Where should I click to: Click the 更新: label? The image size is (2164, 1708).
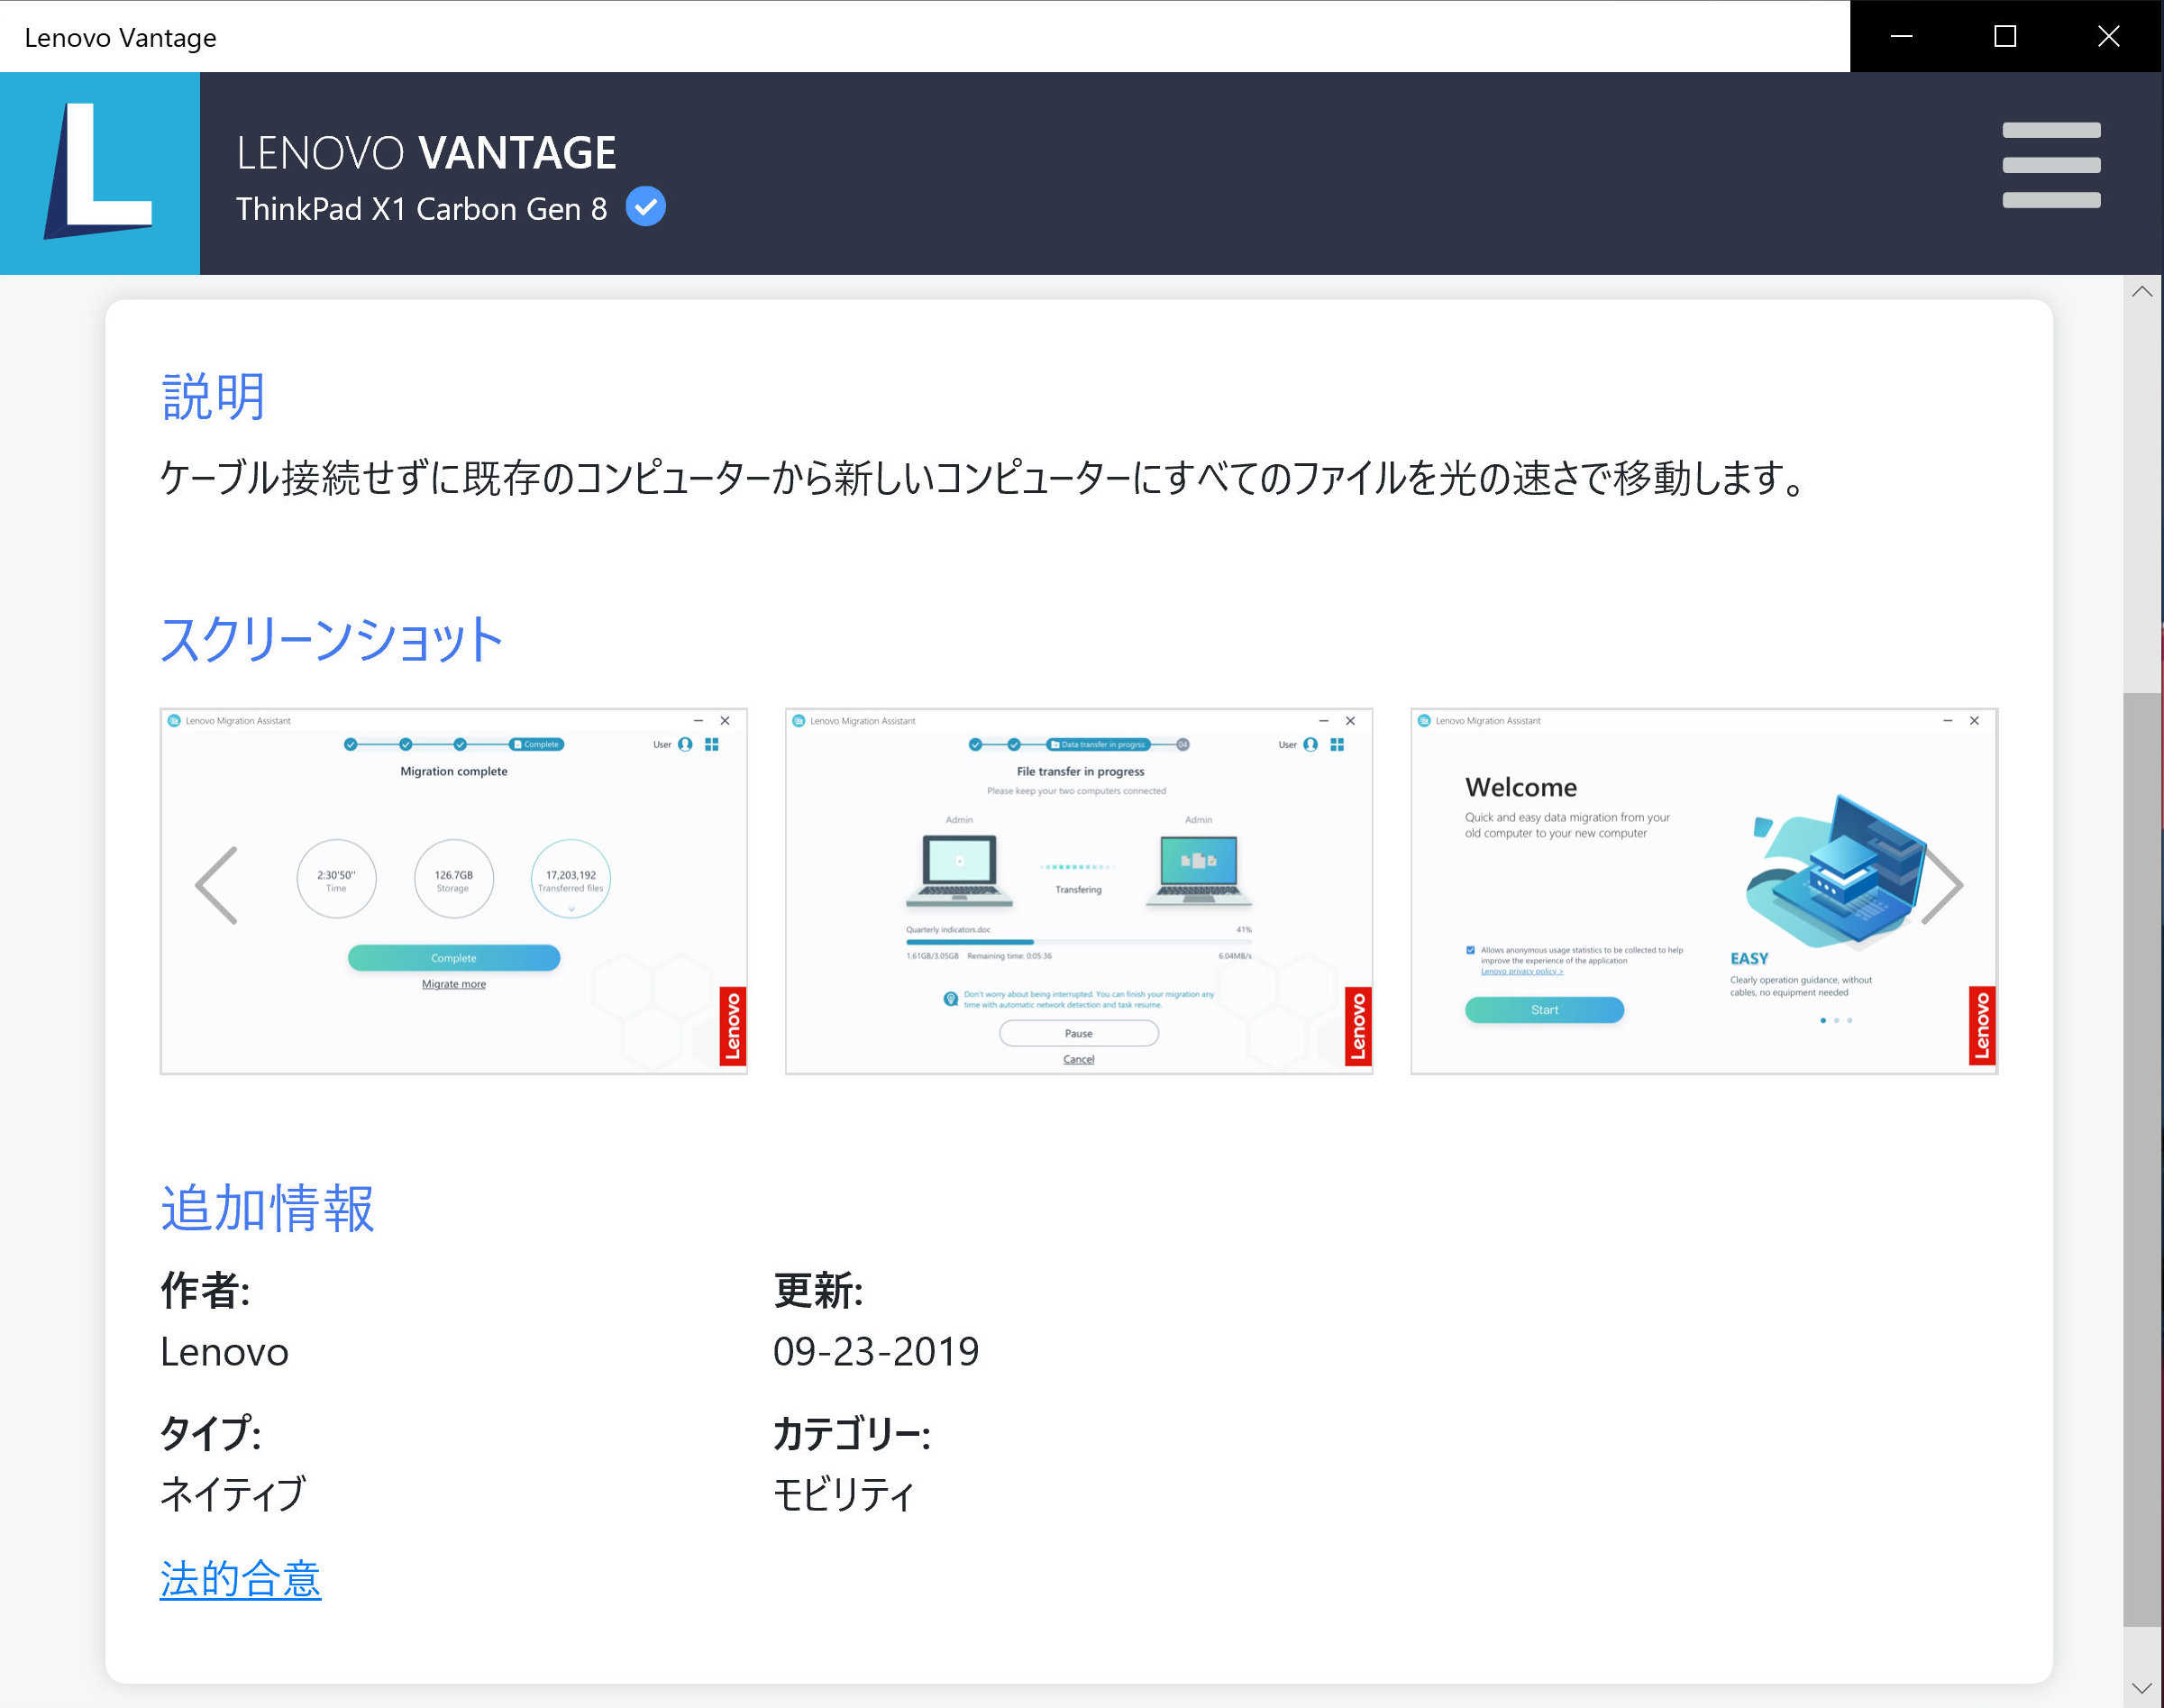[x=818, y=1290]
